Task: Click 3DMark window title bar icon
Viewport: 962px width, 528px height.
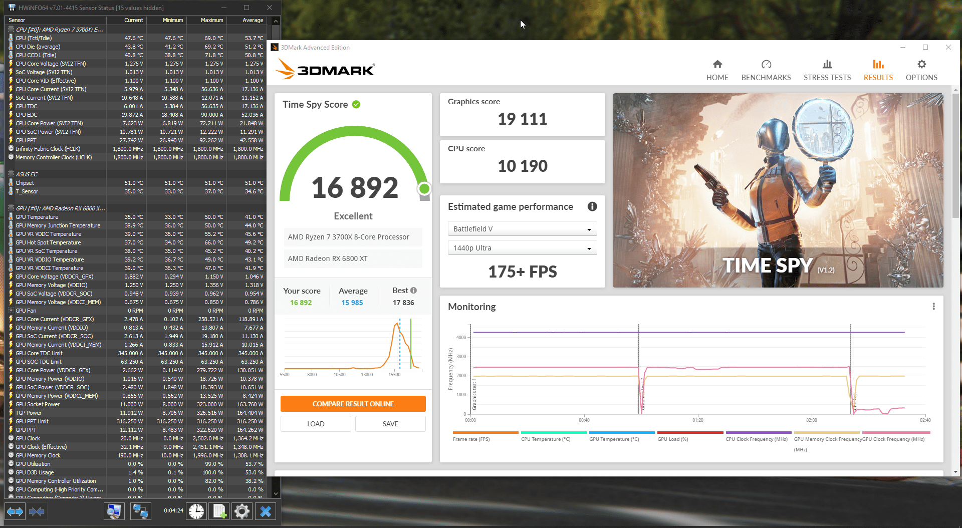Action: tap(275, 47)
